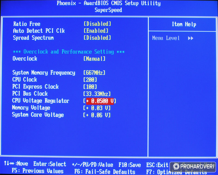Click the +/-/PU/PD:Value hint
The height and width of the screenshot is (175, 218).
click(x=92, y=165)
